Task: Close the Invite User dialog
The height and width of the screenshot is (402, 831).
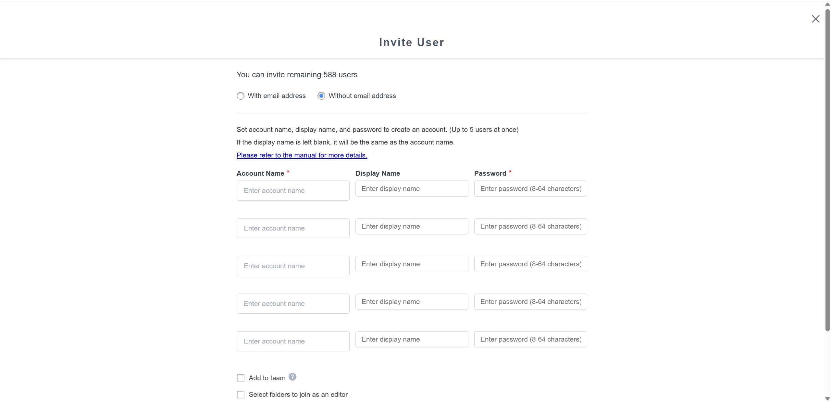Action: pyautogui.click(x=815, y=19)
